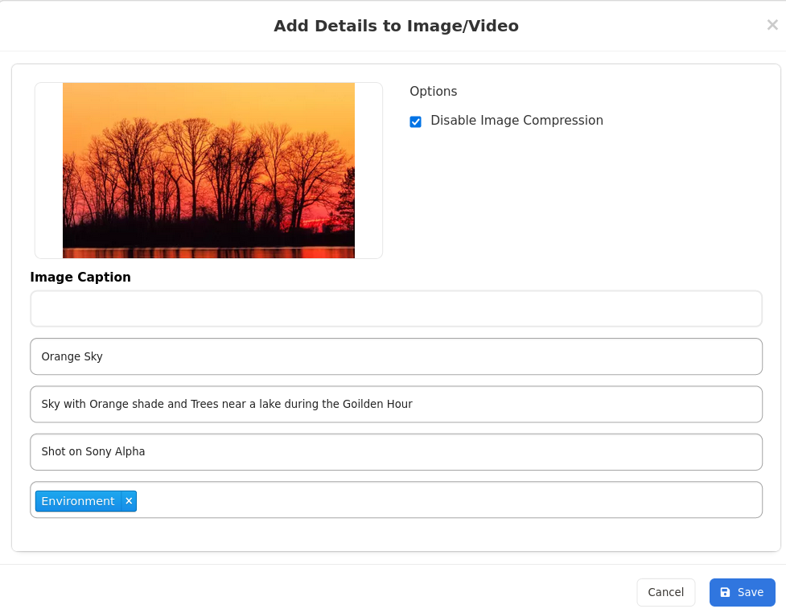786x613 pixels.
Task: Uncheck the Disable Image Compression checkbox
Action: 415,121
